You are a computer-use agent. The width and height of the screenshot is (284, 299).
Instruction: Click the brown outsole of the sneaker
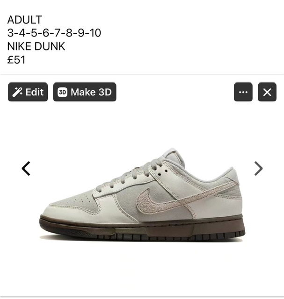pos(142,228)
